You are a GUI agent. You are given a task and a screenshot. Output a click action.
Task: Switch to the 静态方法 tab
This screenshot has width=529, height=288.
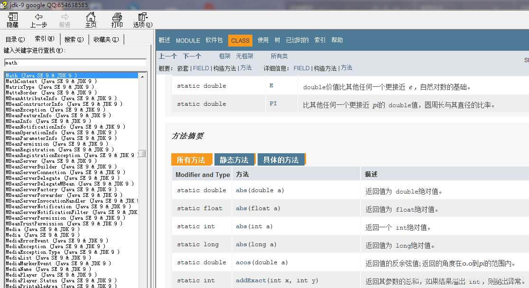click(x=234, y=160)
